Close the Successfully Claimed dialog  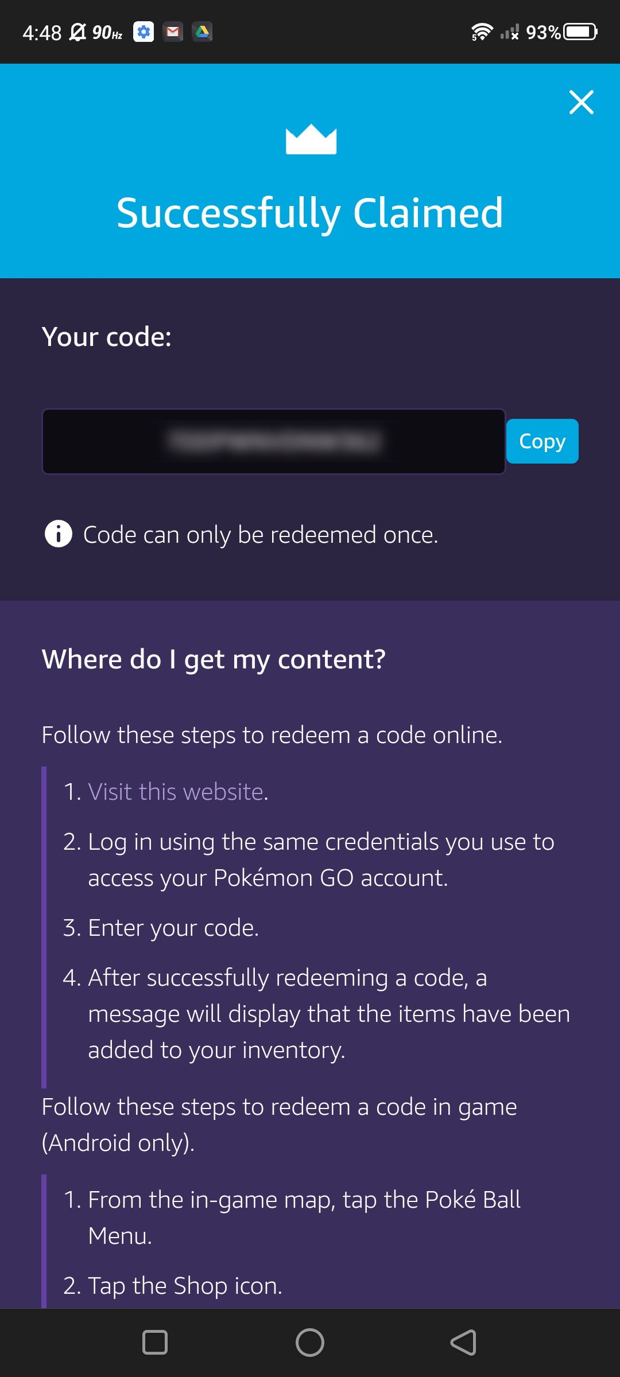point(581,102)
